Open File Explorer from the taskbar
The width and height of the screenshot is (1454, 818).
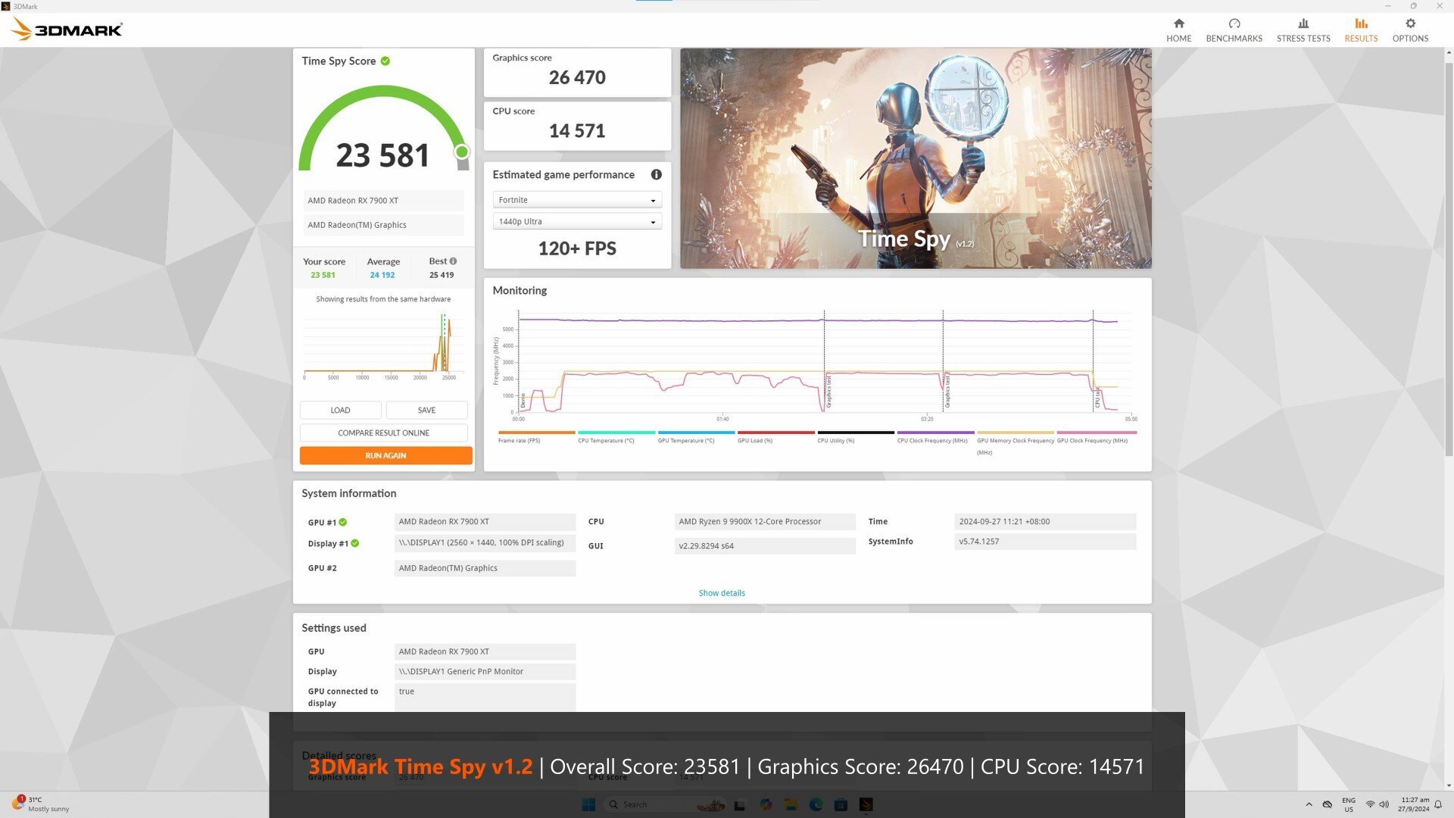pos(791,804)
